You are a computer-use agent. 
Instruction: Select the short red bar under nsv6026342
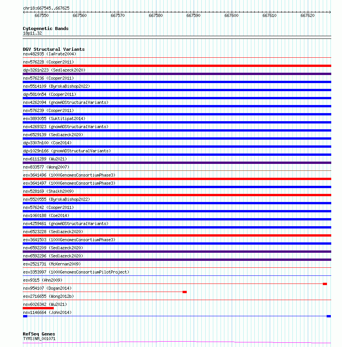pyautogui.click(x=38, y=308)
